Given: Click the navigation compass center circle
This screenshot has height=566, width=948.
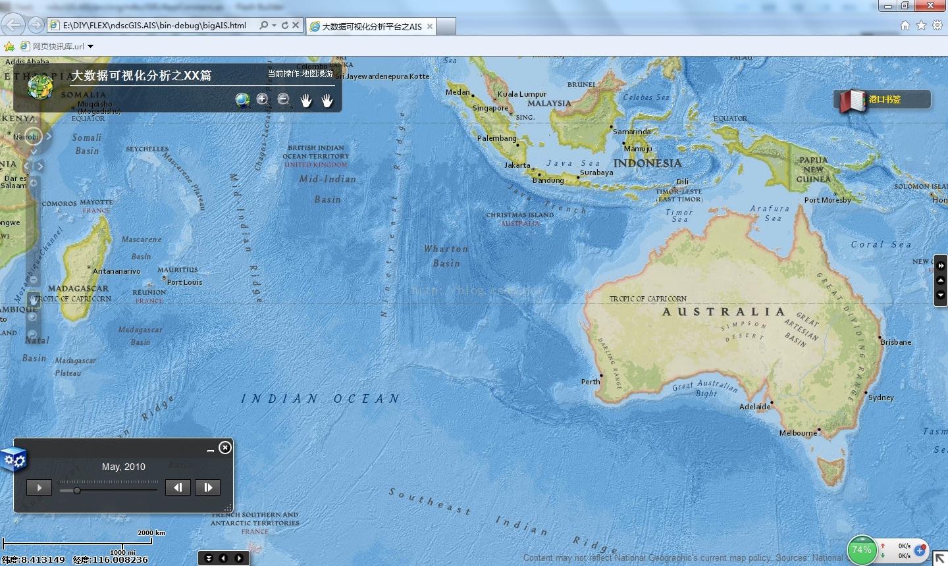Looking at the screenshot, I should 34,136.
